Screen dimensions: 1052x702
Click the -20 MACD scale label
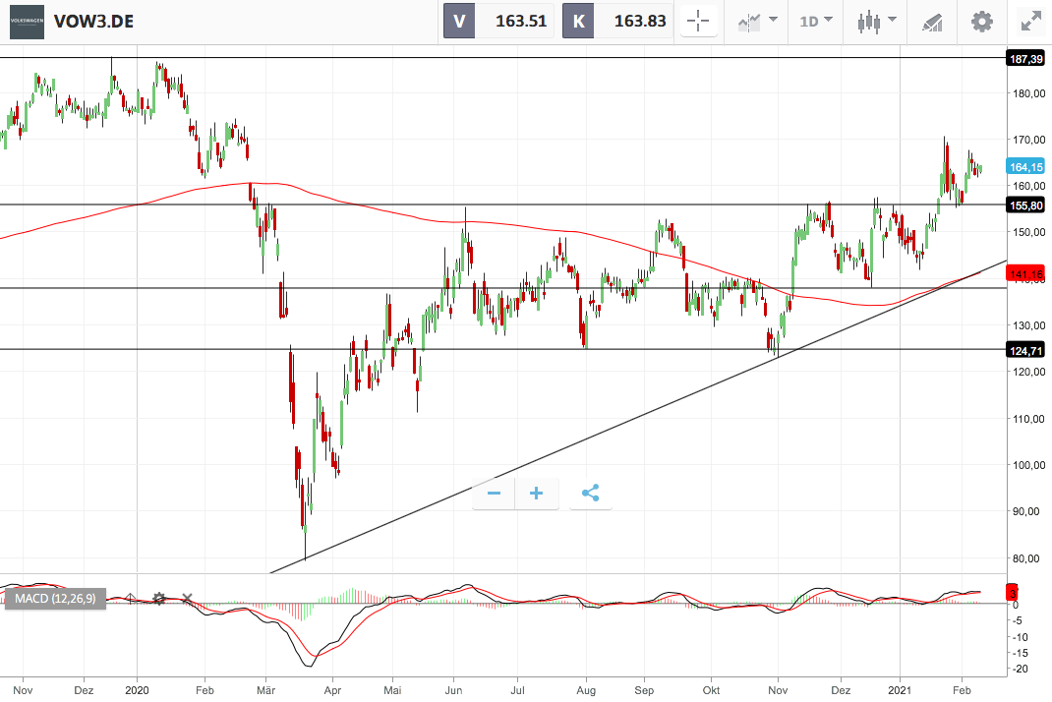tap(1020, 669)
